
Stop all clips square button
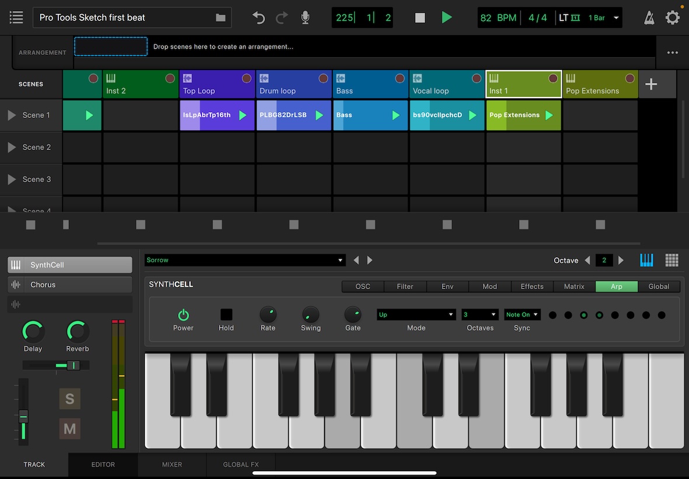click(x=31, y=224)
